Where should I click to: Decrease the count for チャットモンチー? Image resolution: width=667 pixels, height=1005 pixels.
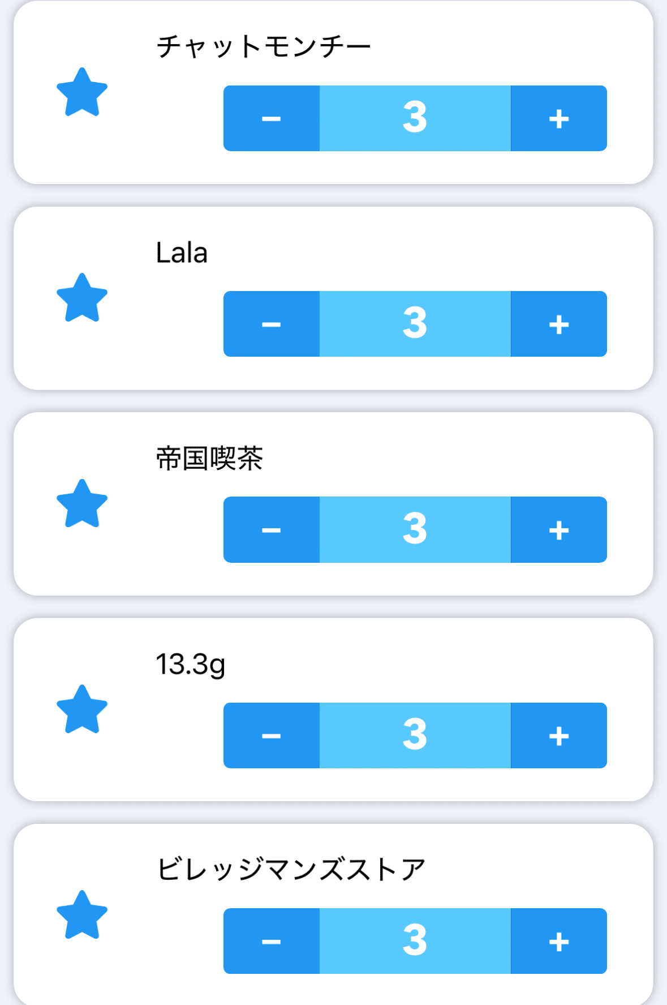272,118
